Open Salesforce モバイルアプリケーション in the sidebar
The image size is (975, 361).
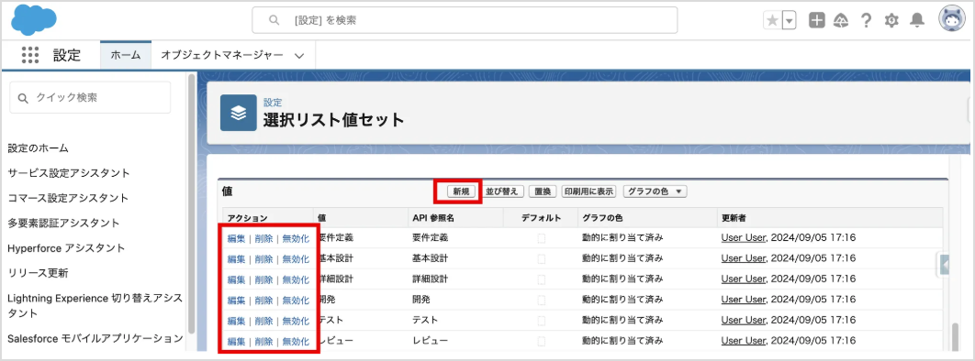click(x=95, y=338)
